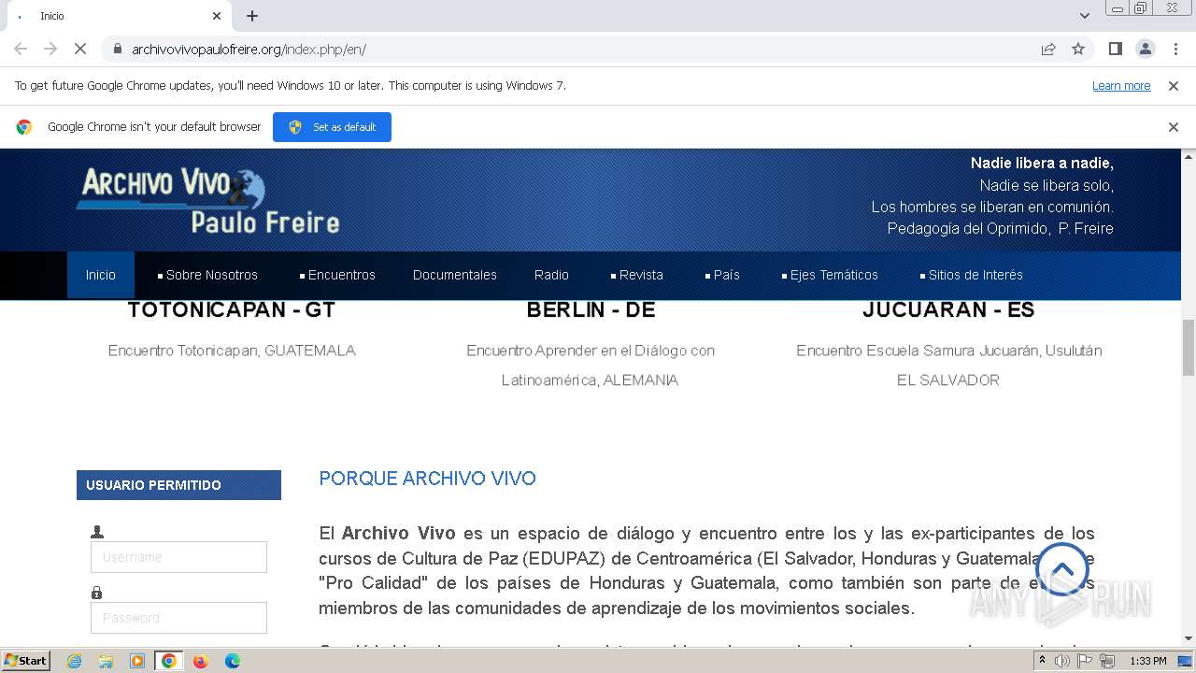Screen dimensions: 1196x673
Task: Focus the Password field
Action: coord(178,618)
